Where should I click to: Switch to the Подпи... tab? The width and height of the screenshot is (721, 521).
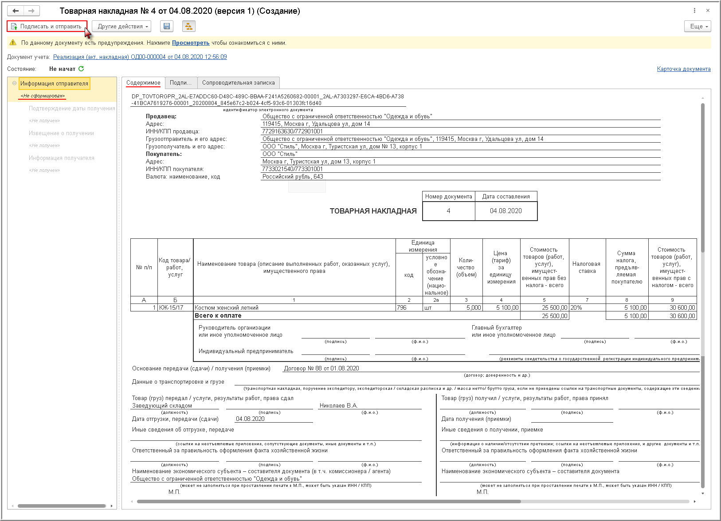pyautogui.click(x=180, y=83)
